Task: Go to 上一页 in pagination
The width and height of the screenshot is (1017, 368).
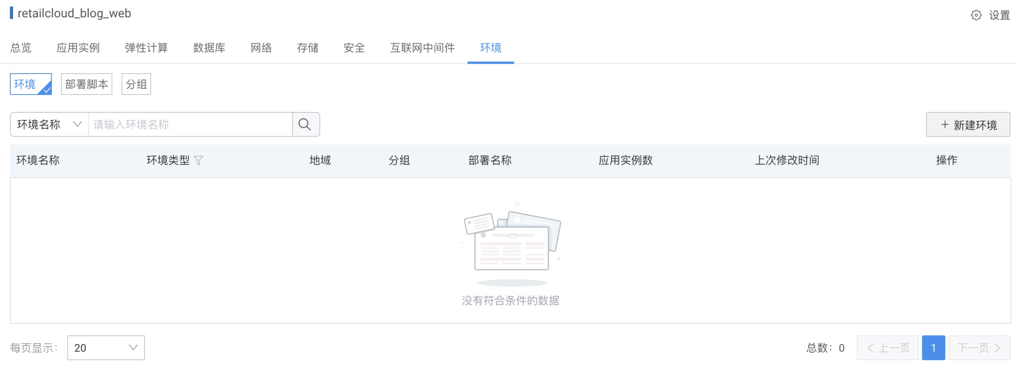Action: pos(888,348)
